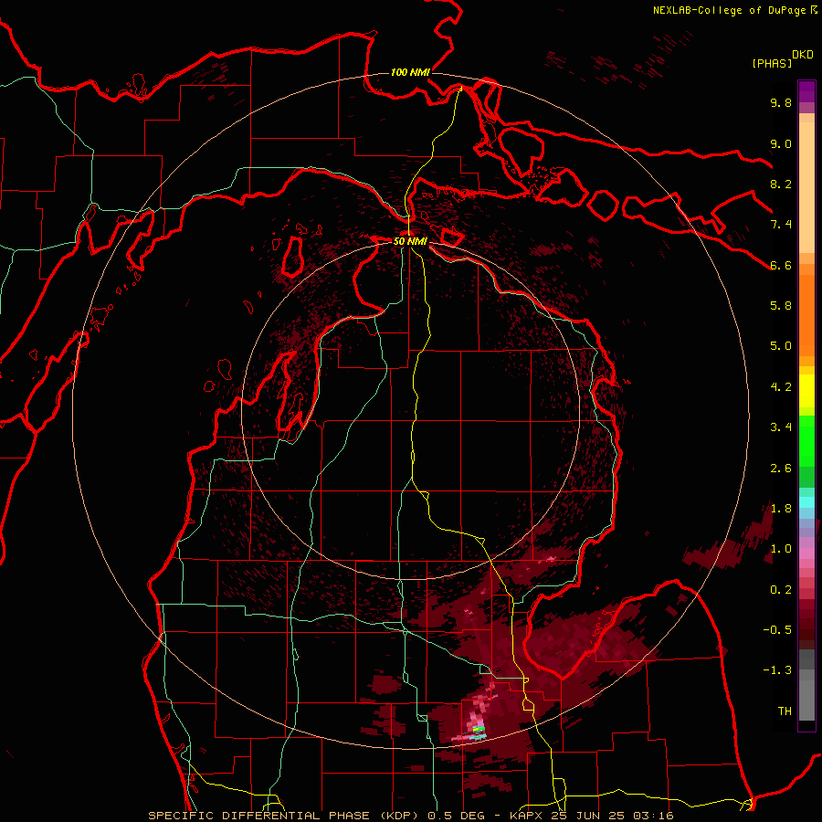
Task: Select the 4.2 legend value
Action: click(x=781, y=387)
